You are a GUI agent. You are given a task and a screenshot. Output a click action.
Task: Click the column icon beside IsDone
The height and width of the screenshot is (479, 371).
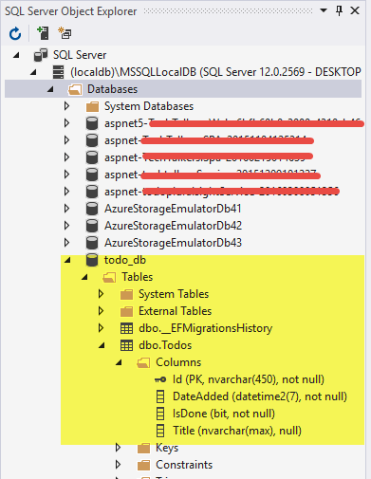160,414
